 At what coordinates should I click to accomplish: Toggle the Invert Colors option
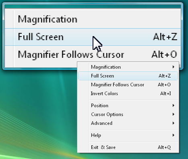click(128, 94)
